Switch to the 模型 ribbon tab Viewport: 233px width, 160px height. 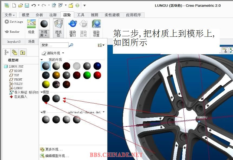click(25, 15)
